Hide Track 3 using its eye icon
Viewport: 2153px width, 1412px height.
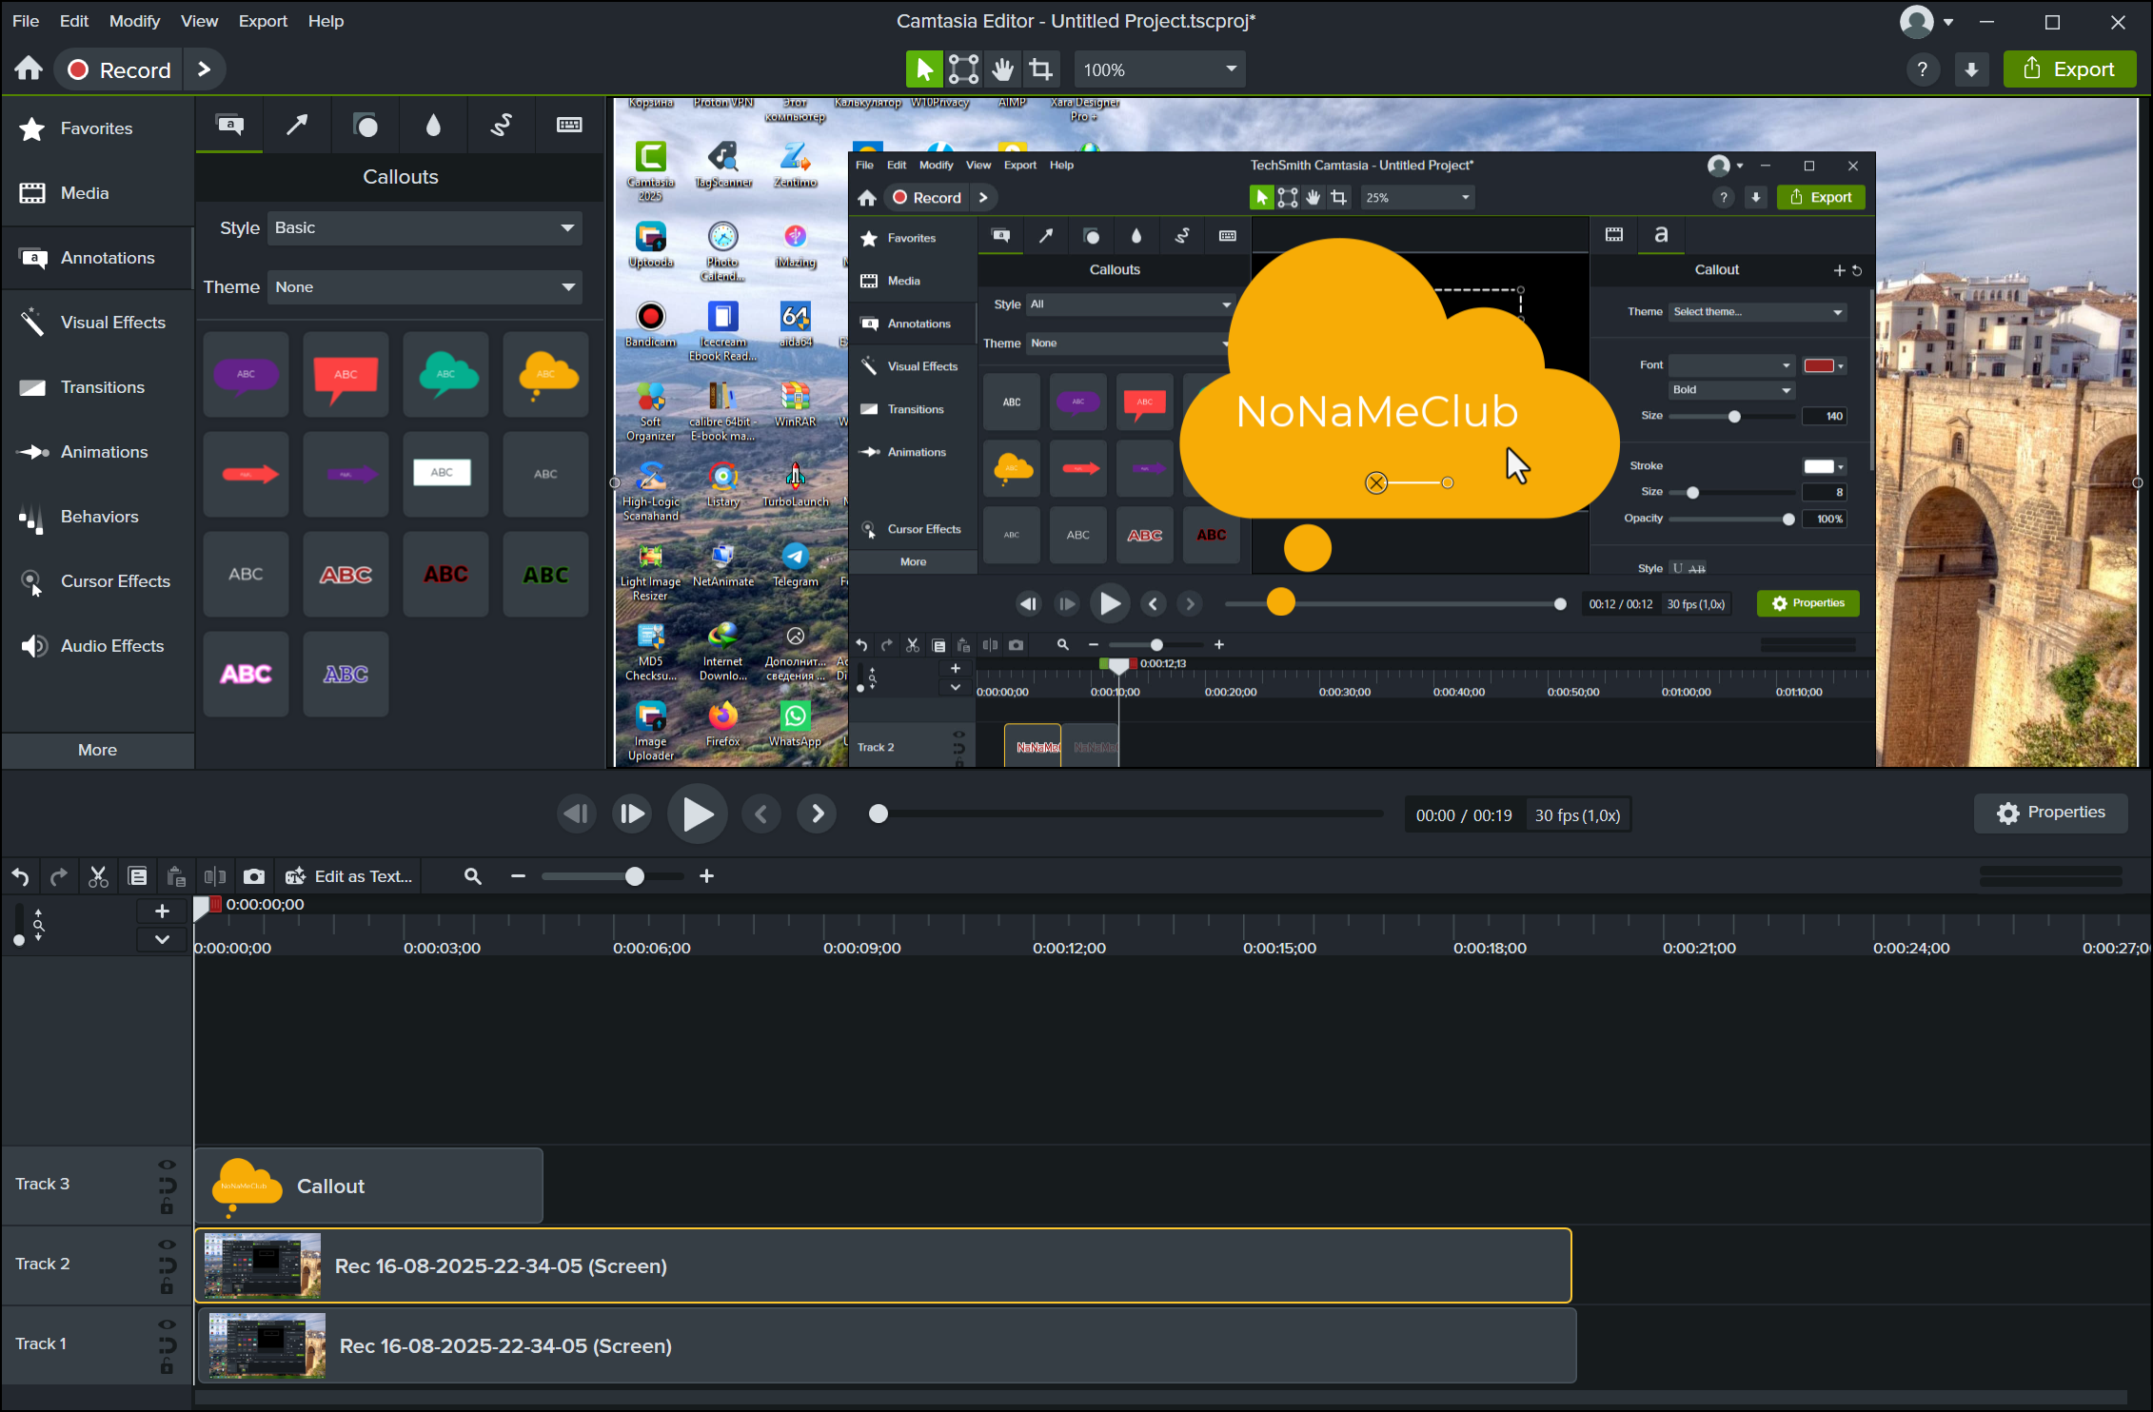[x=167, y=1165]
